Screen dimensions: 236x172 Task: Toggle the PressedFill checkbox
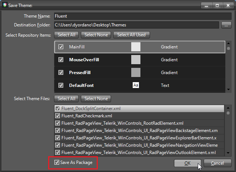(x=61, y=72)
